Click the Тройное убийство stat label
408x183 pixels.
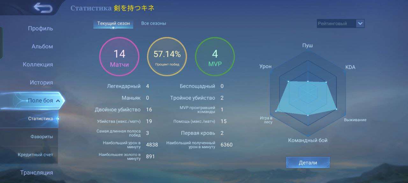pyautogui.click(x=193, y=98)
